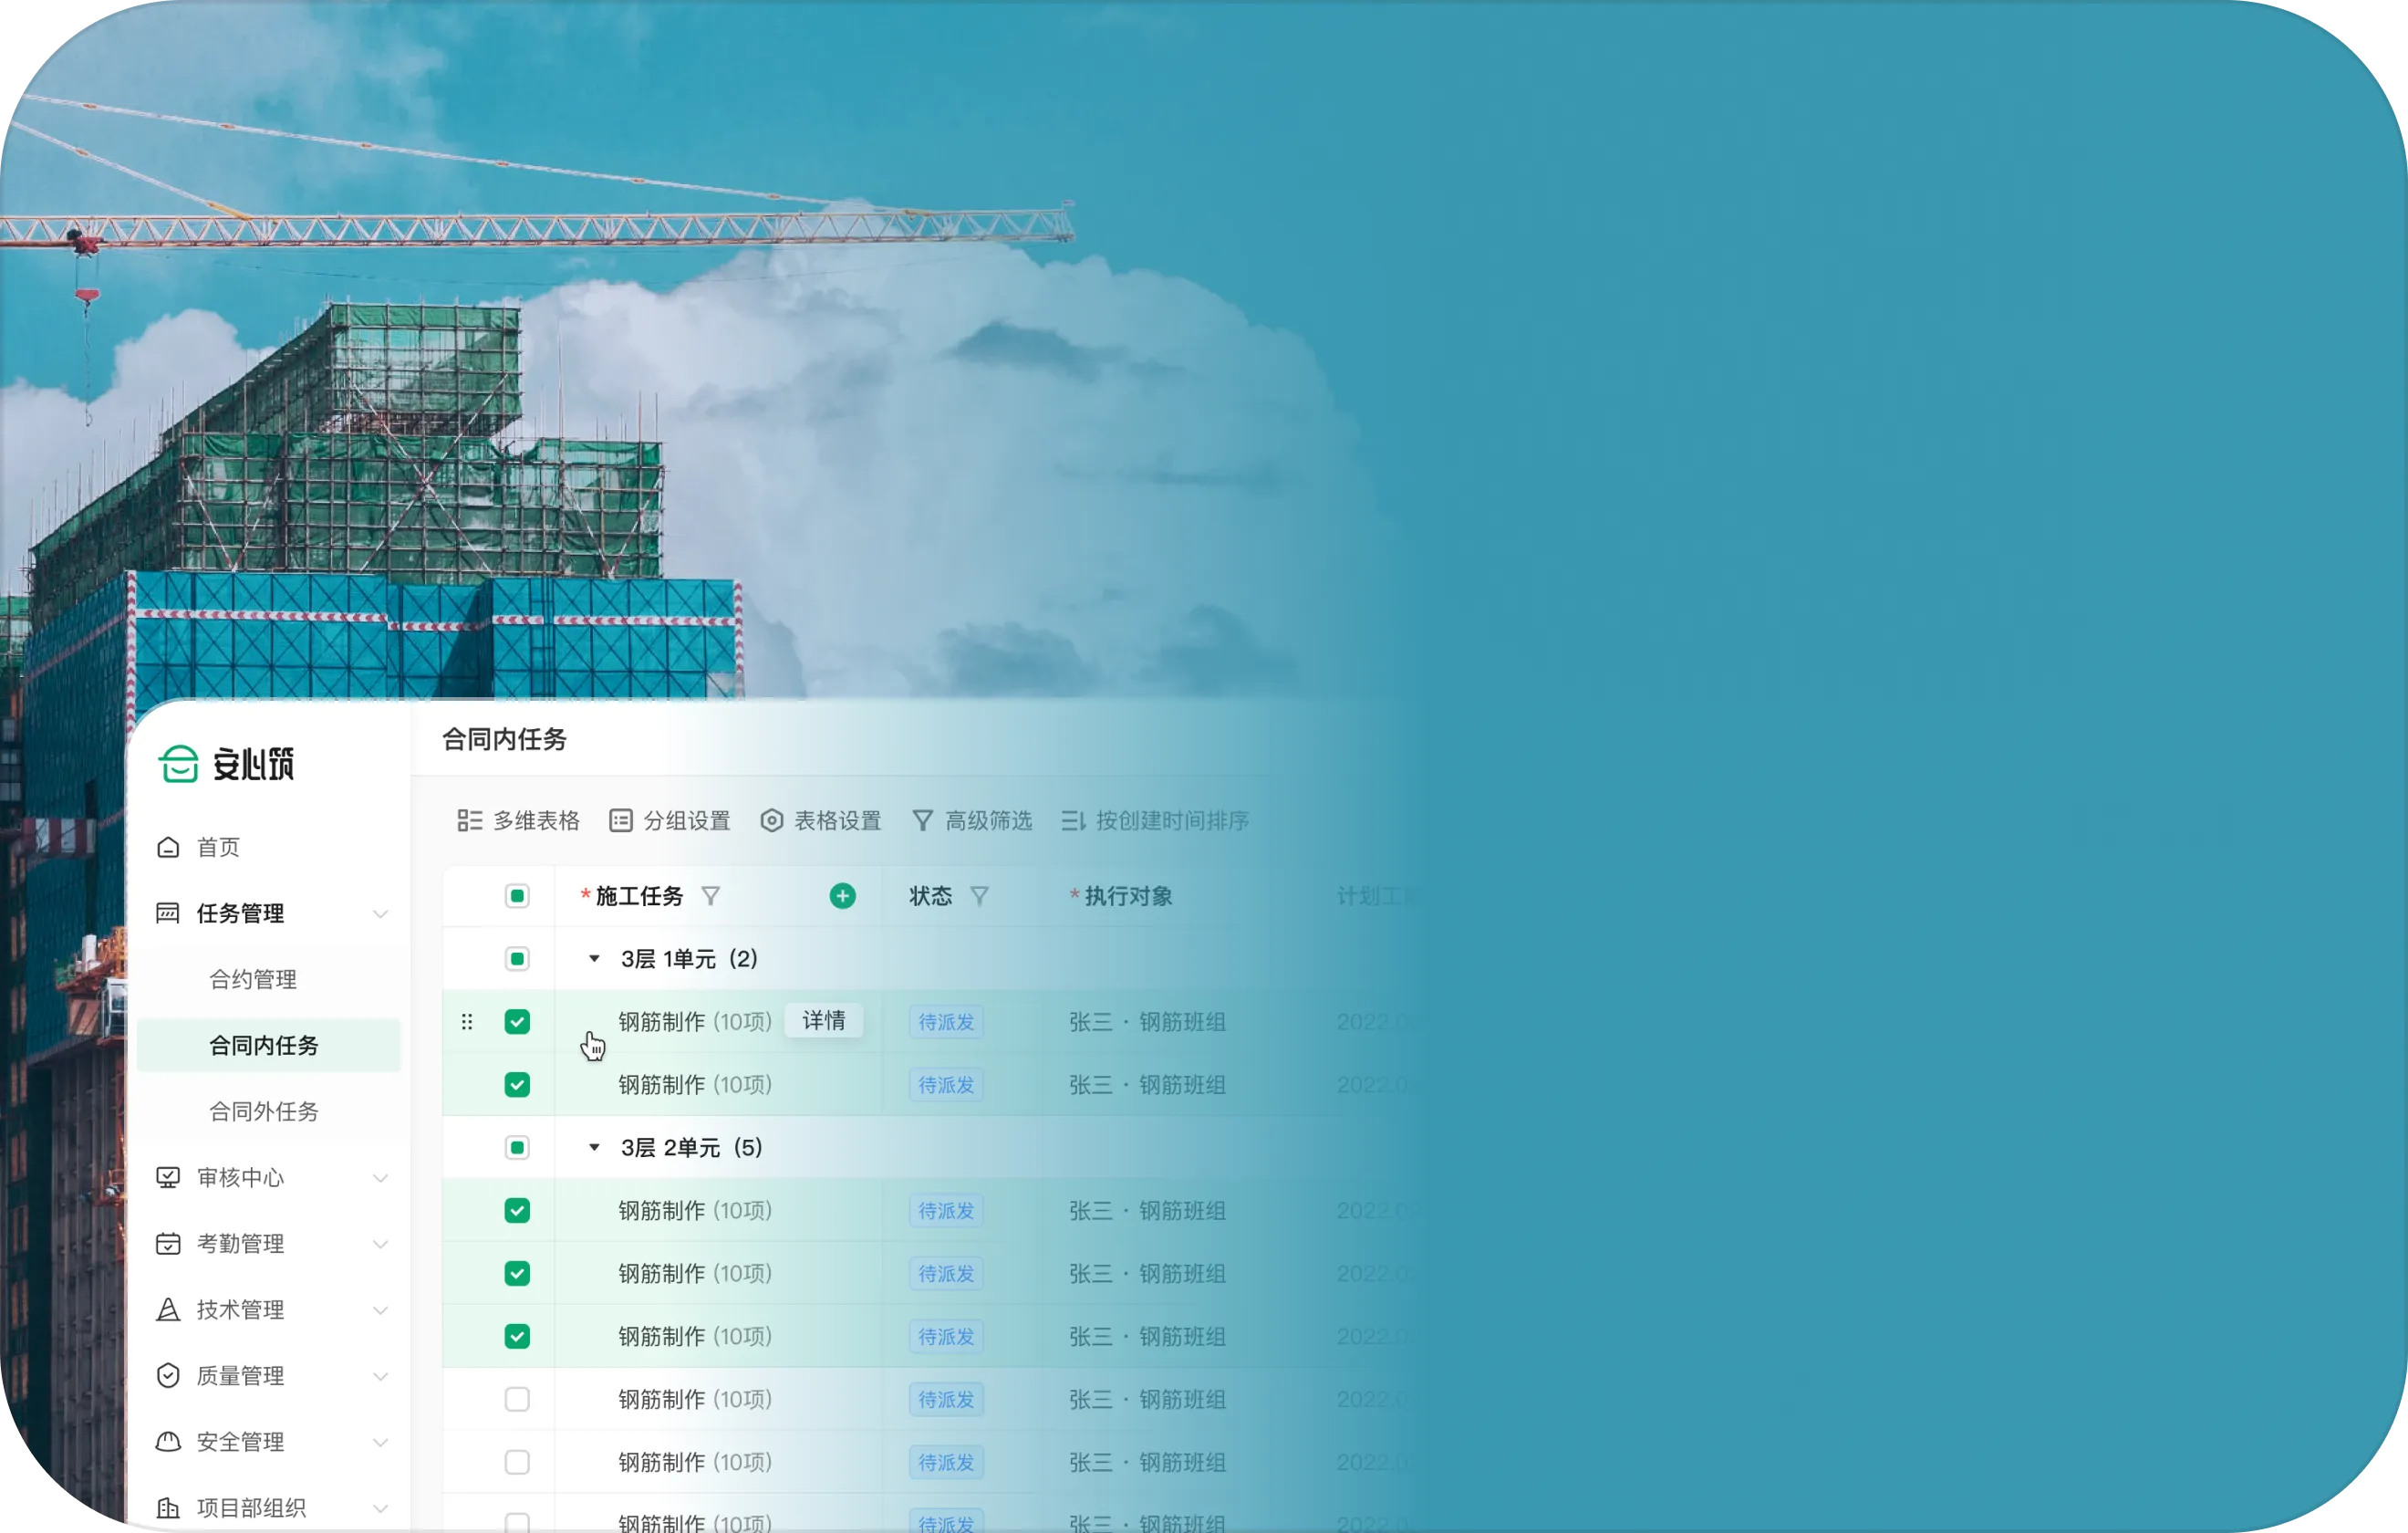
Task: Collapse the 任务管理 menu chevron
Action: [x=380, y=913]
